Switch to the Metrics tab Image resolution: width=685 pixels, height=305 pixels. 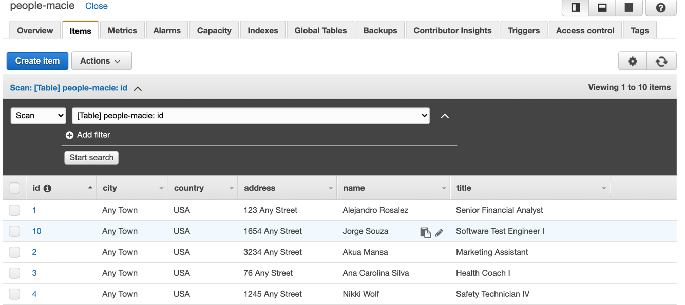pos(122,30)
